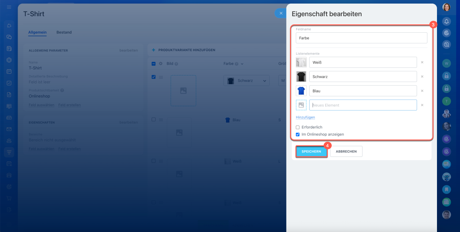This screenshot has width=460, height=232.
Task: Open the CRM funnel icon in left sidebar
Action: 9,152
